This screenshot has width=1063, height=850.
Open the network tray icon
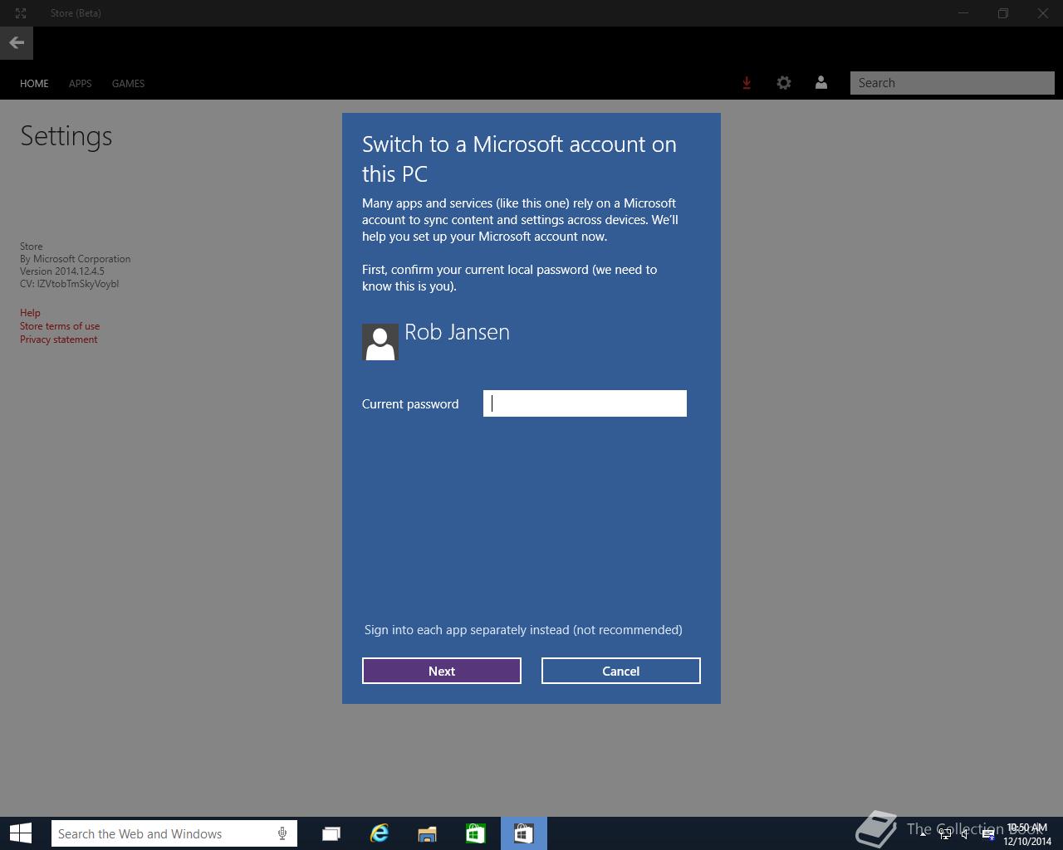(x=945, y=834)
